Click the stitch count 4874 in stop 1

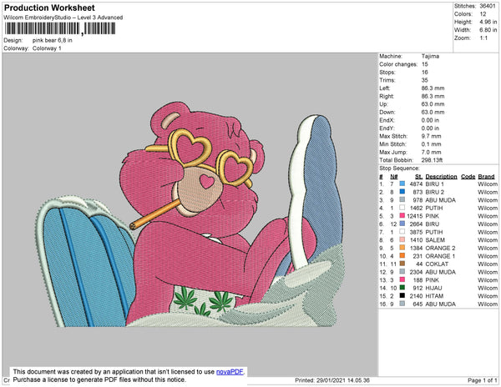(416, 184)
